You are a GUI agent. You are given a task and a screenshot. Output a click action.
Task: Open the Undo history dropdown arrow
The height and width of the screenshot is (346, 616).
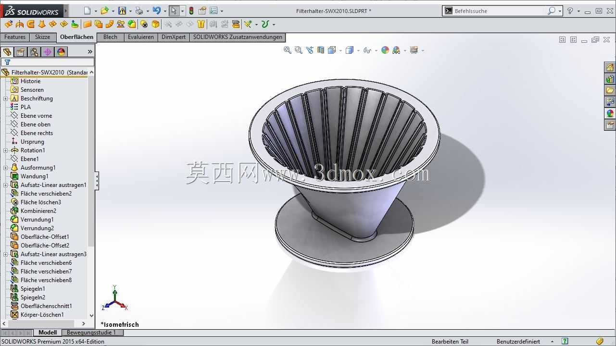[165, 11]
